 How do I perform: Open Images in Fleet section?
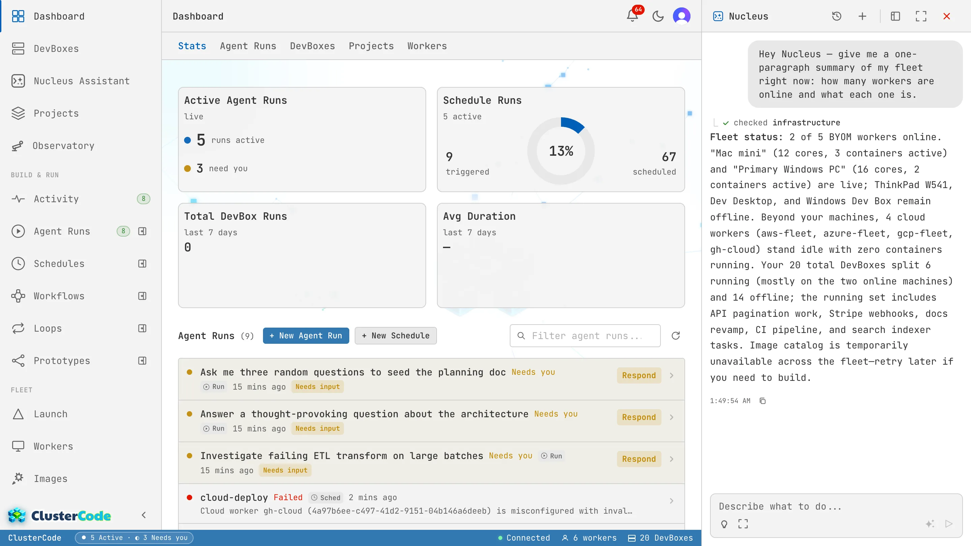tap(81, 479)
